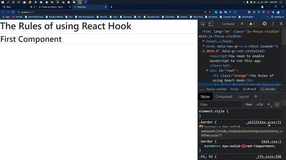Toggle the device toolbar icon
The image size is (286, 160).
(210, 24)
